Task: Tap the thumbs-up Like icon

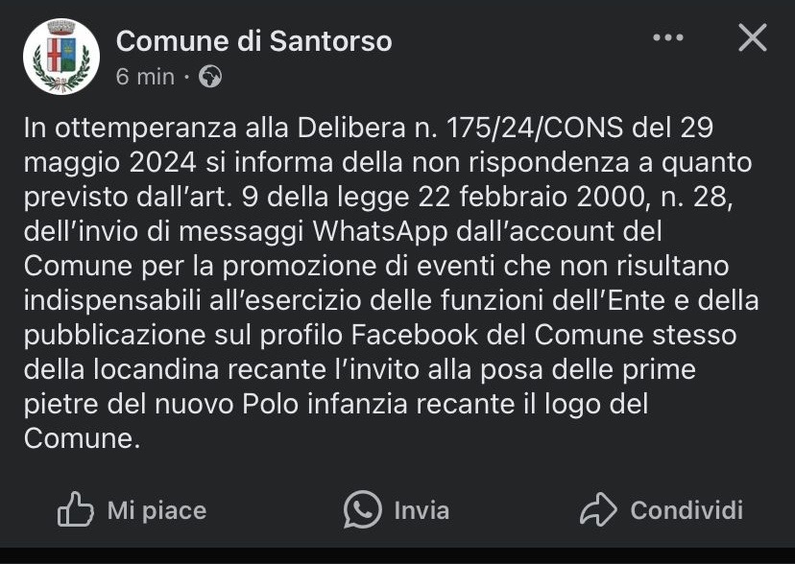Action: (76, 509)
